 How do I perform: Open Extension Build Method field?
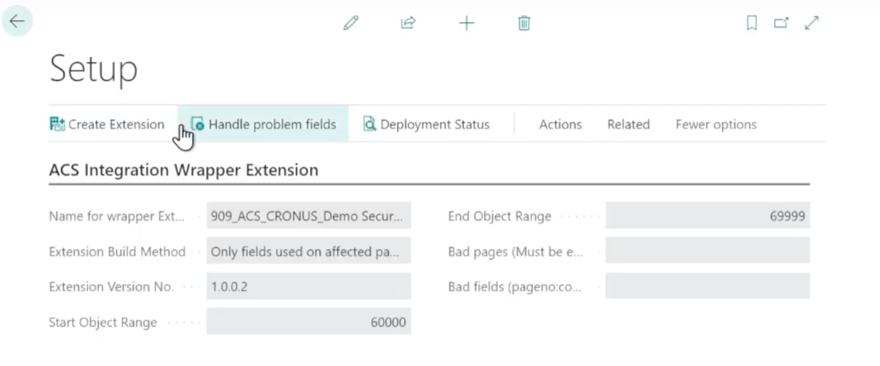[308, 252]
